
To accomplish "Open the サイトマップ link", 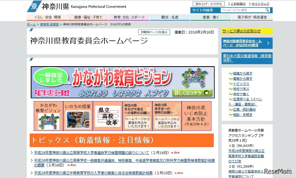I will point(260,4).
